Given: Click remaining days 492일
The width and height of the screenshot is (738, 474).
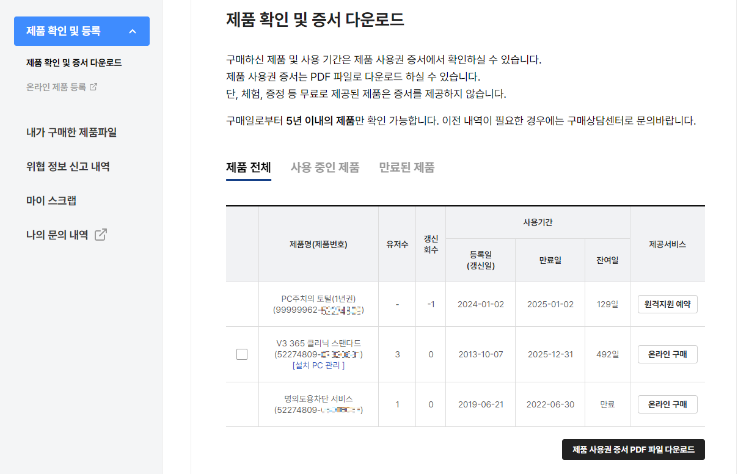Looking at the screenshot, I should 608,354.
